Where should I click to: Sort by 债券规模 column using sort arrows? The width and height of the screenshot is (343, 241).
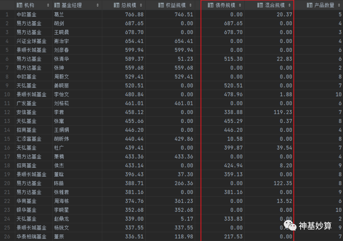(240, 5)
